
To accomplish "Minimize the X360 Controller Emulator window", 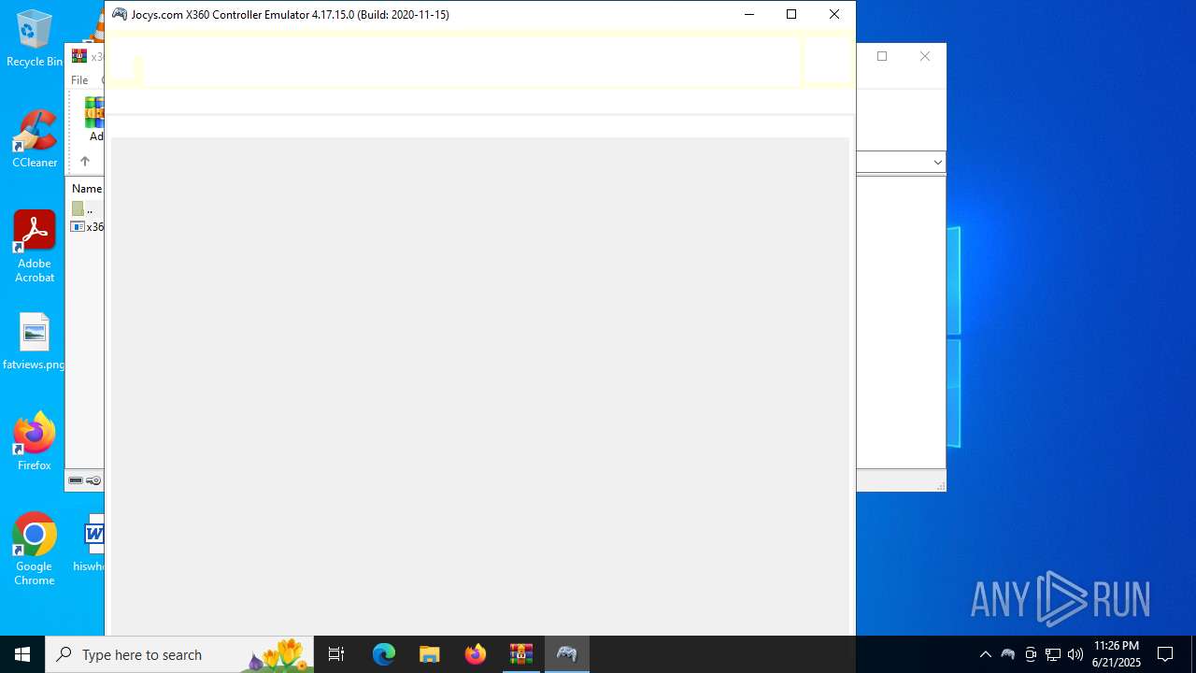I will (748, 14).
